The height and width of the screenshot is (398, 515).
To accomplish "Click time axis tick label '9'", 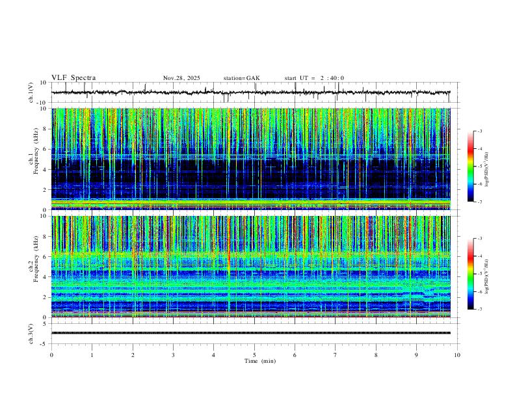I will 416,355.
